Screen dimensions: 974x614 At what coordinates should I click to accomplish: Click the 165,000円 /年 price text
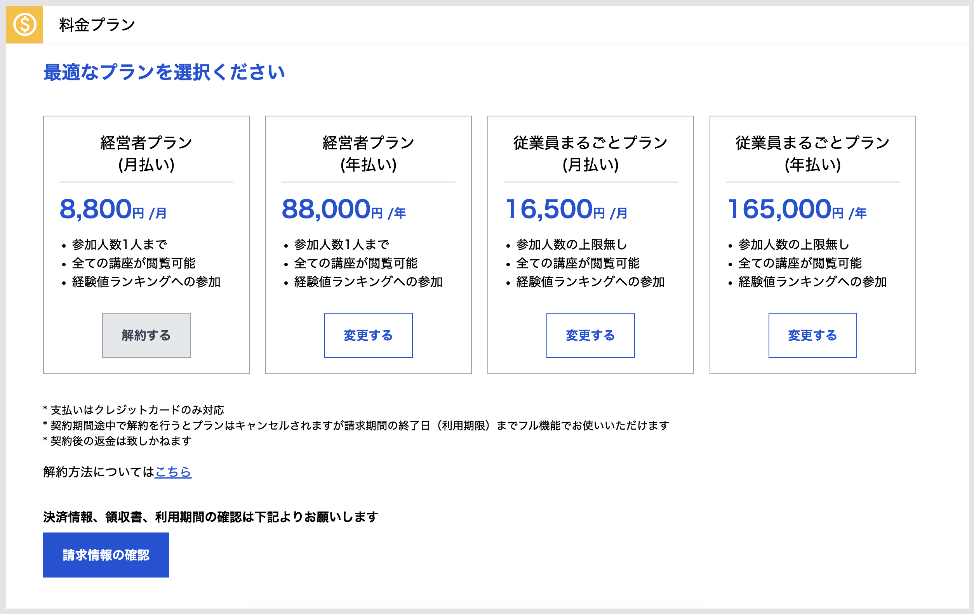pos(797,209)
